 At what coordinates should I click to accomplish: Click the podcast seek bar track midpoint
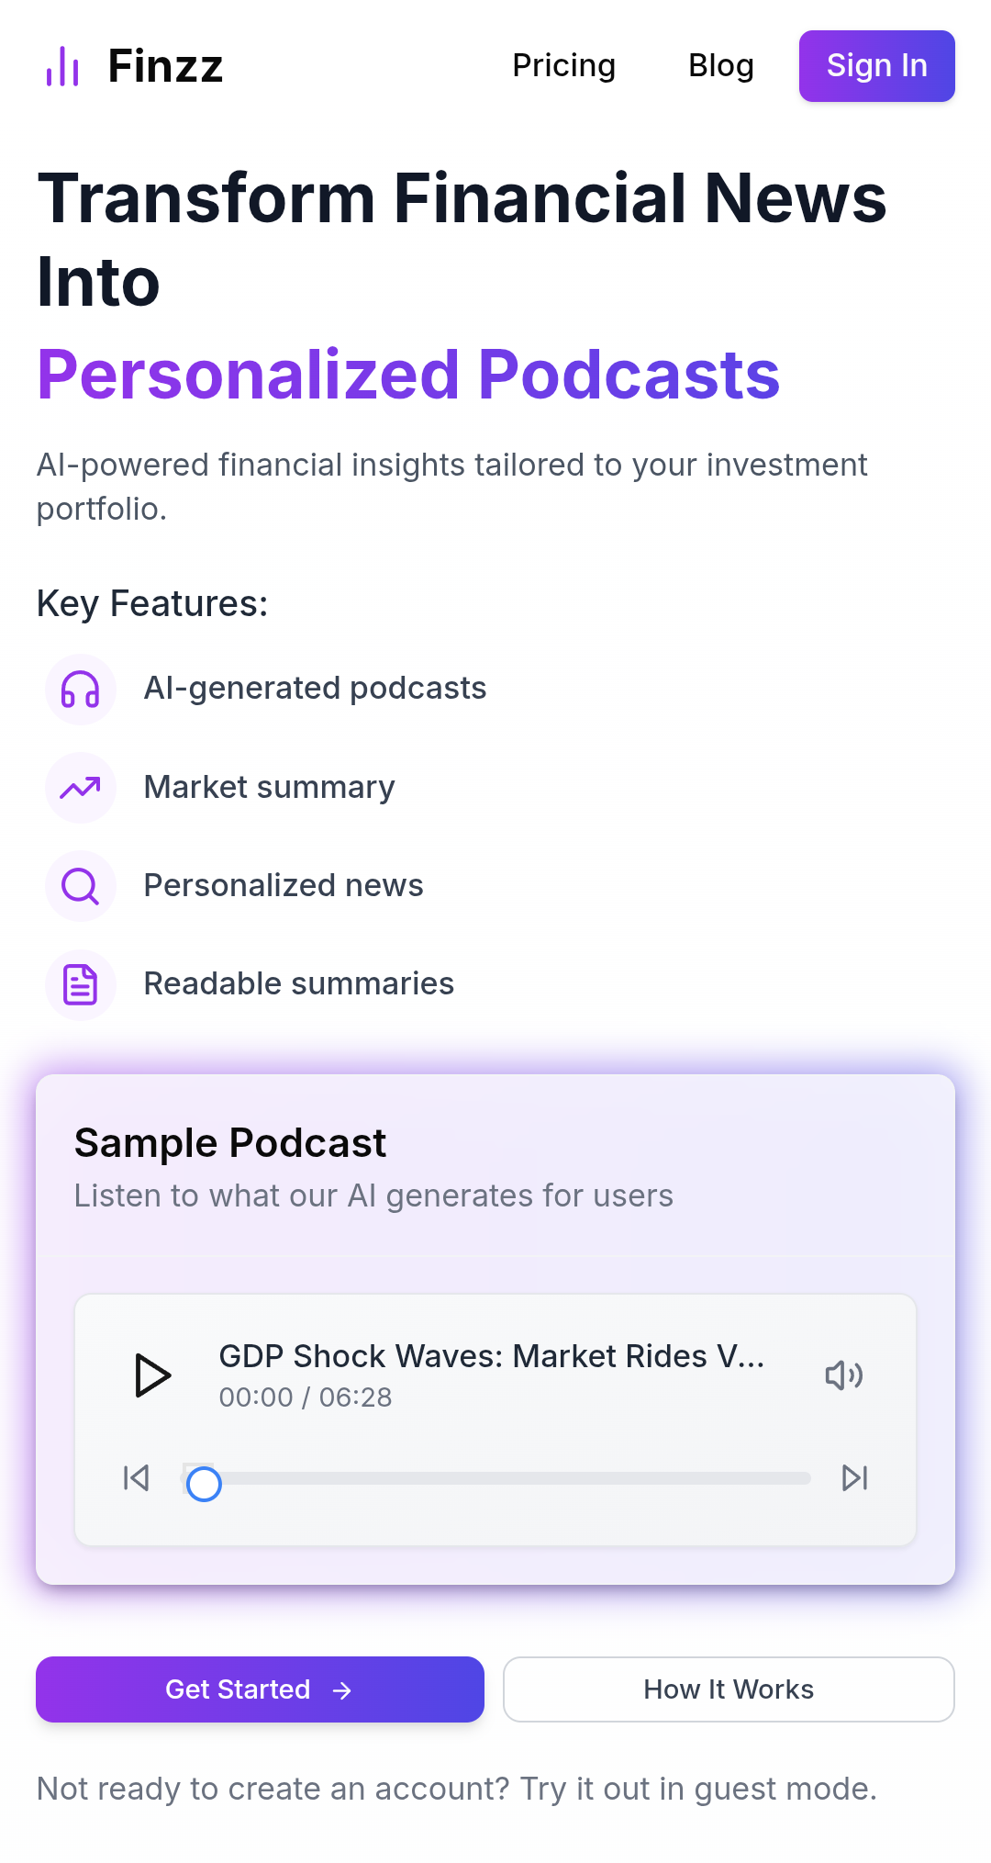498,1478
